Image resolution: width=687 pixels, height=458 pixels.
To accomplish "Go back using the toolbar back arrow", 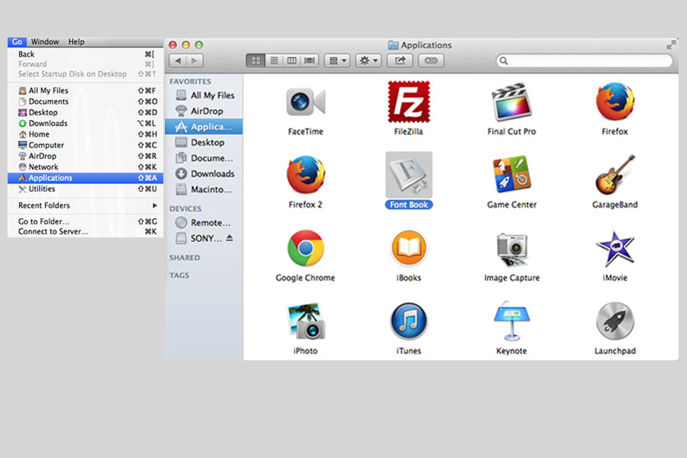I will click(178, 60).
